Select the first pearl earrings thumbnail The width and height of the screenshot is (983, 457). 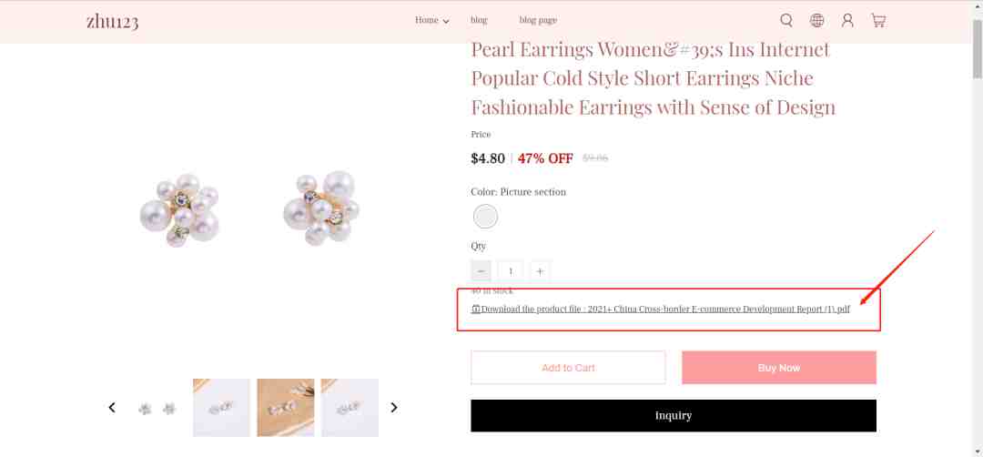coord(157,408)
